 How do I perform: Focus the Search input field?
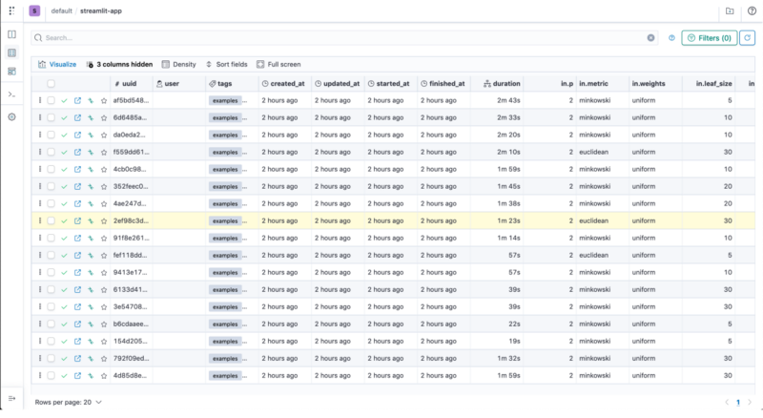point(344,37)
